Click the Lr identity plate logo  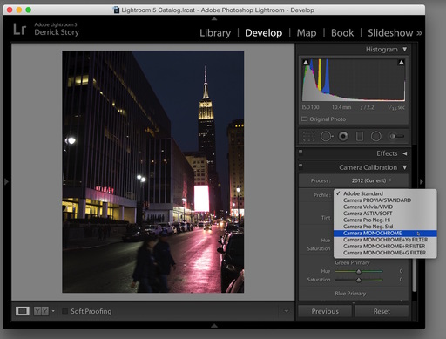click(20, 29)
